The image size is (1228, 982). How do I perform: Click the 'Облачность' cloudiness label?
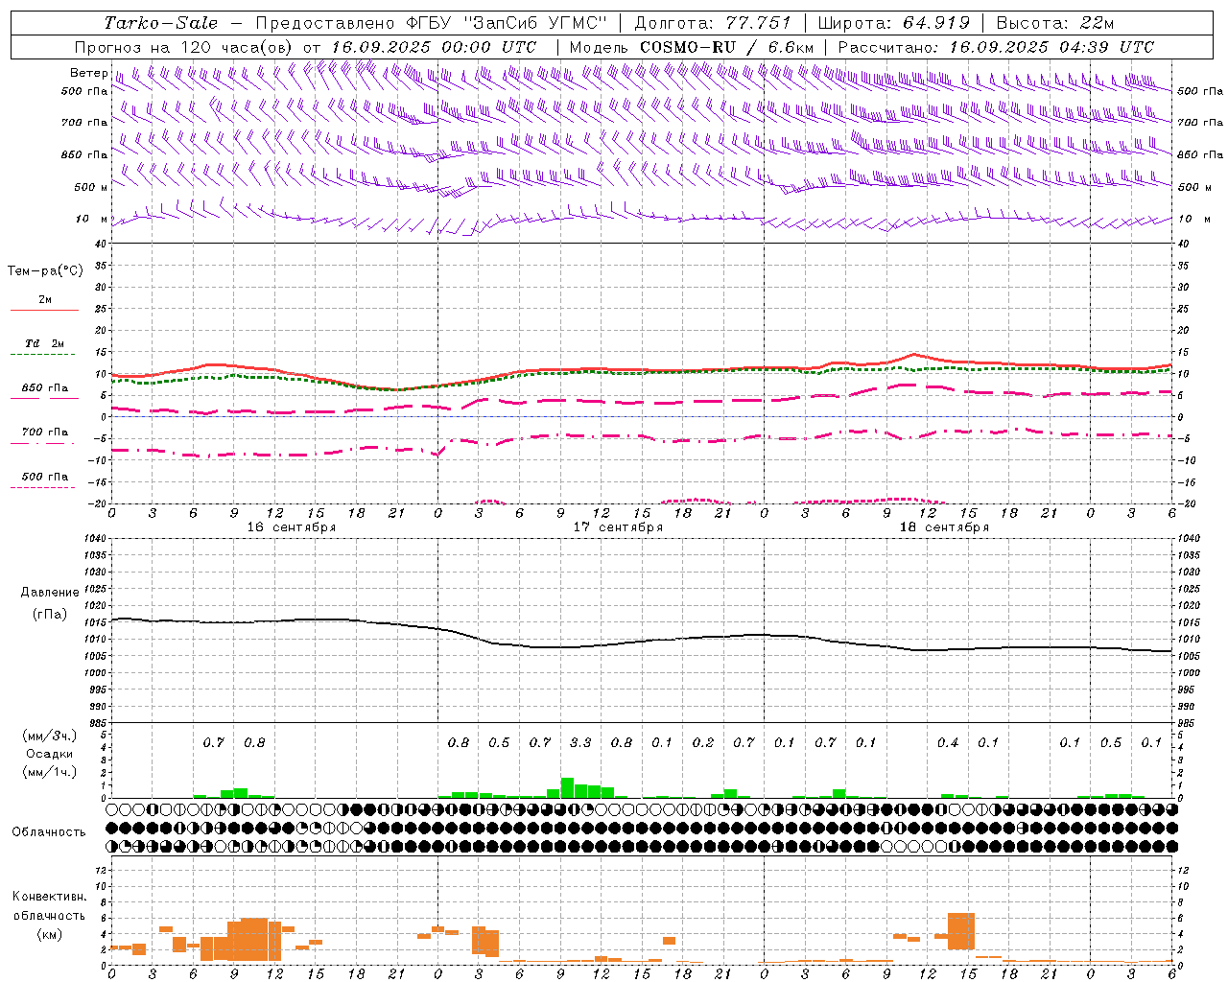pyautogui.click(x=49, y=831)
